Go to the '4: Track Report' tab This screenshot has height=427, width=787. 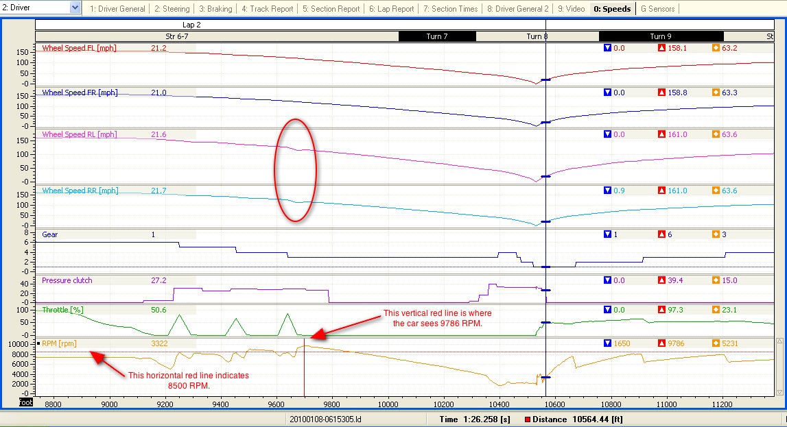[267, 9]
